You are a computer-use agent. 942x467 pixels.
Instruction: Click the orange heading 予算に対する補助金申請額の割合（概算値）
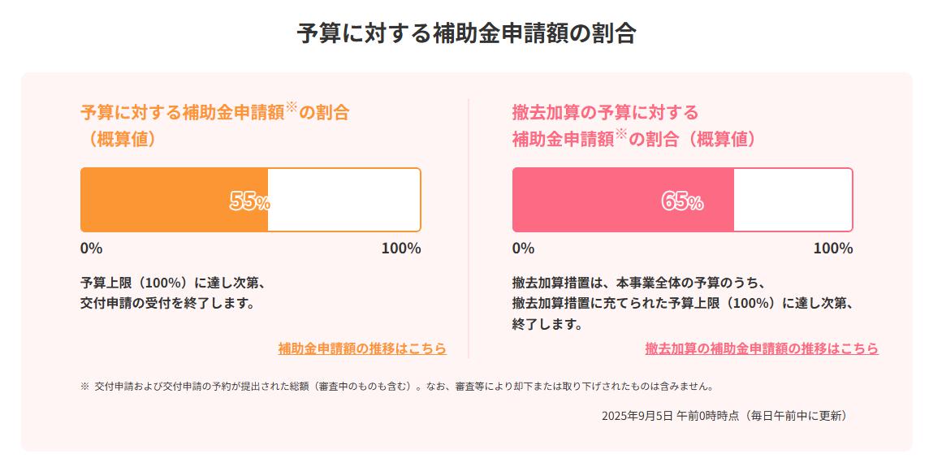214,126
